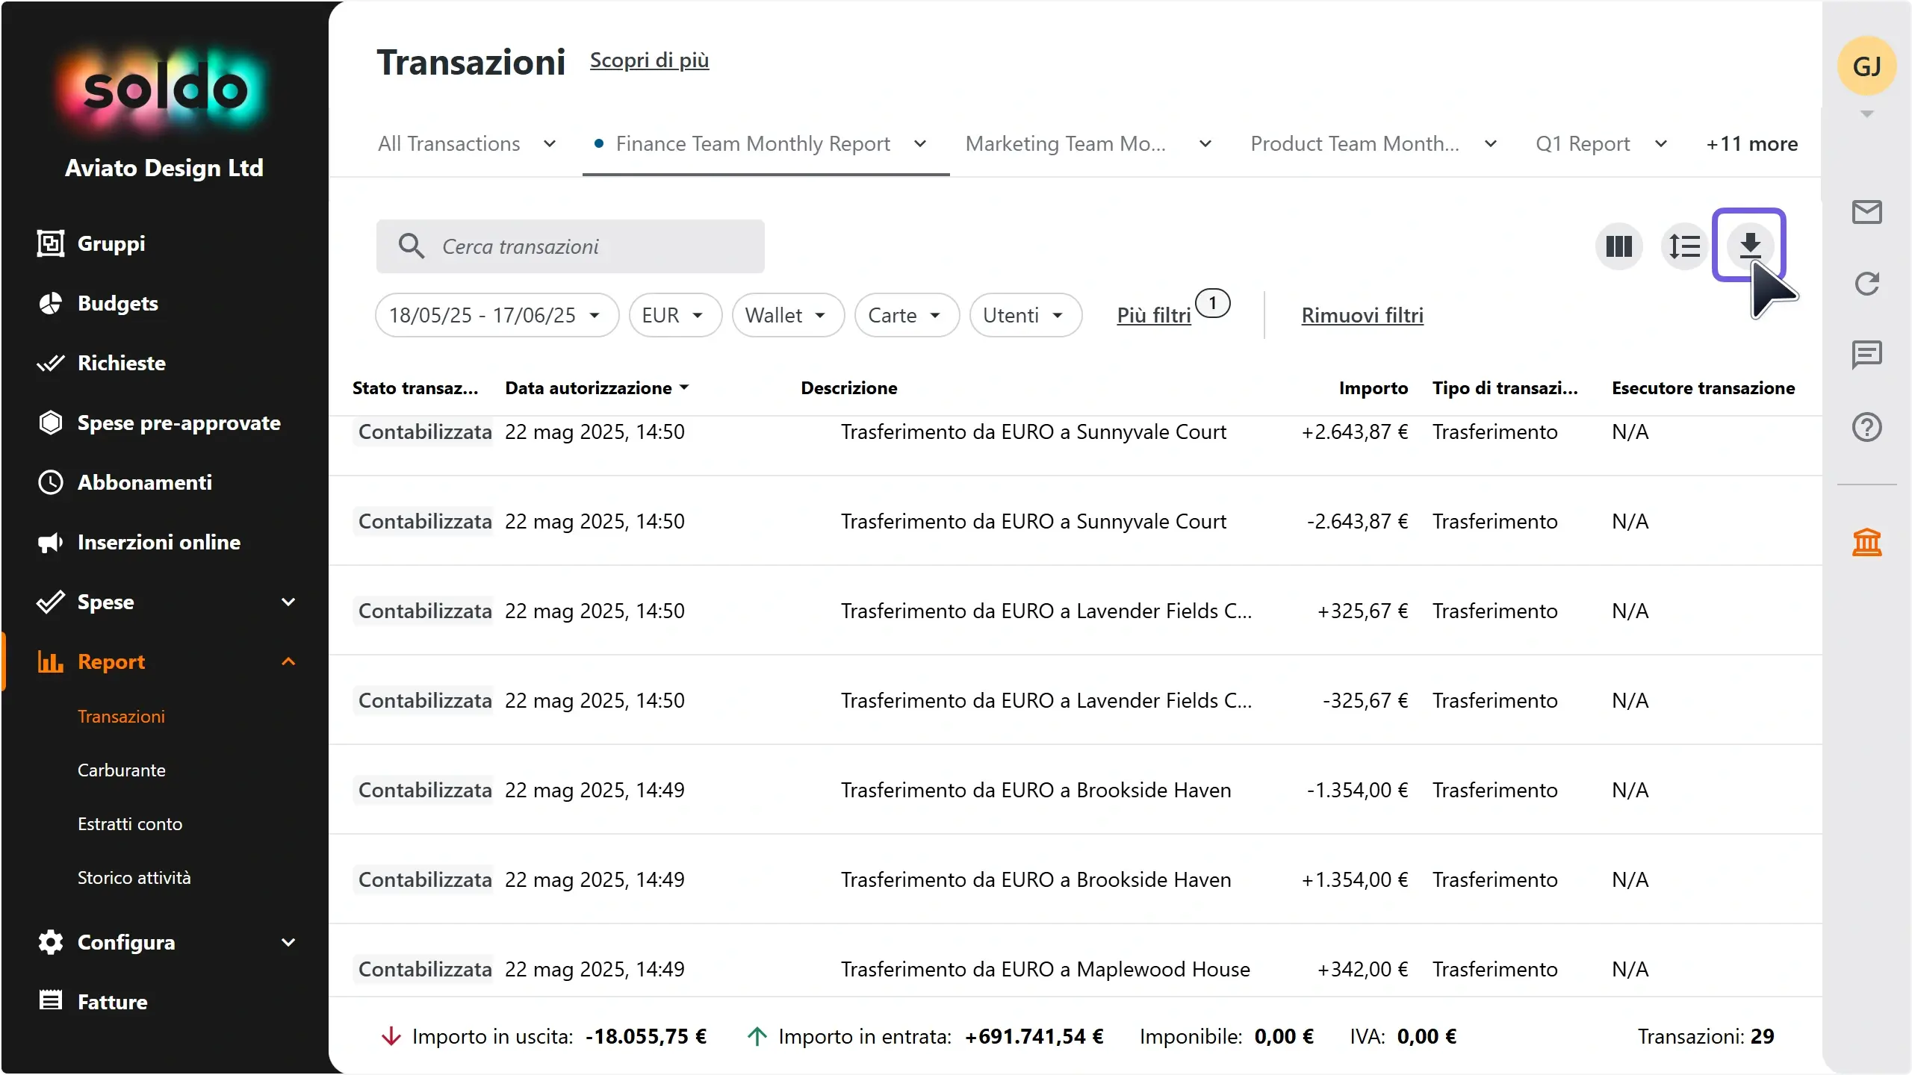Click the Soldo logo
This screenshot has width=1912, height=1075.
pos(164,90)
